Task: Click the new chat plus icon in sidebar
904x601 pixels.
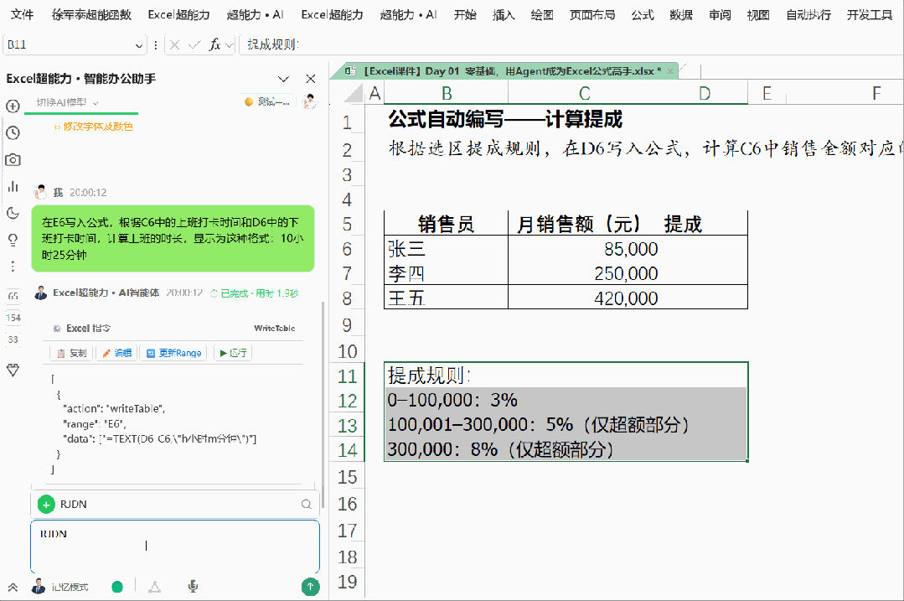Action: pos(13,106)
